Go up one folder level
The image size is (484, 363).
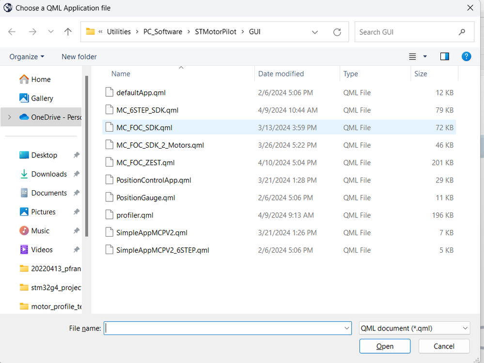click(x=68, y=31)
